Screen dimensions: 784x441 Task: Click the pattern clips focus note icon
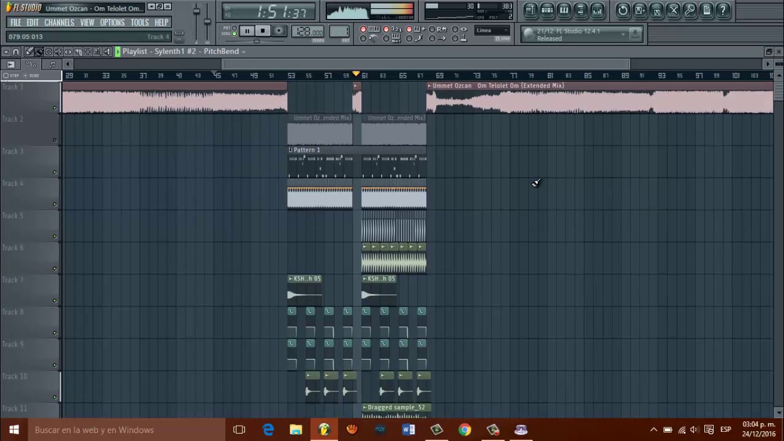(52, 64)
